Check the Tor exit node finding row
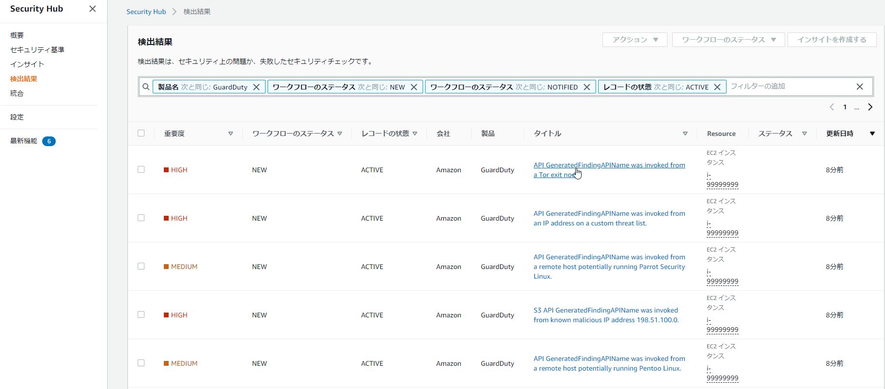Screen dimensions: 885x389 141,169
